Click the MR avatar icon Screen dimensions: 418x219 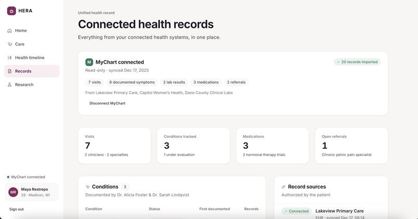tap(13, 192)
